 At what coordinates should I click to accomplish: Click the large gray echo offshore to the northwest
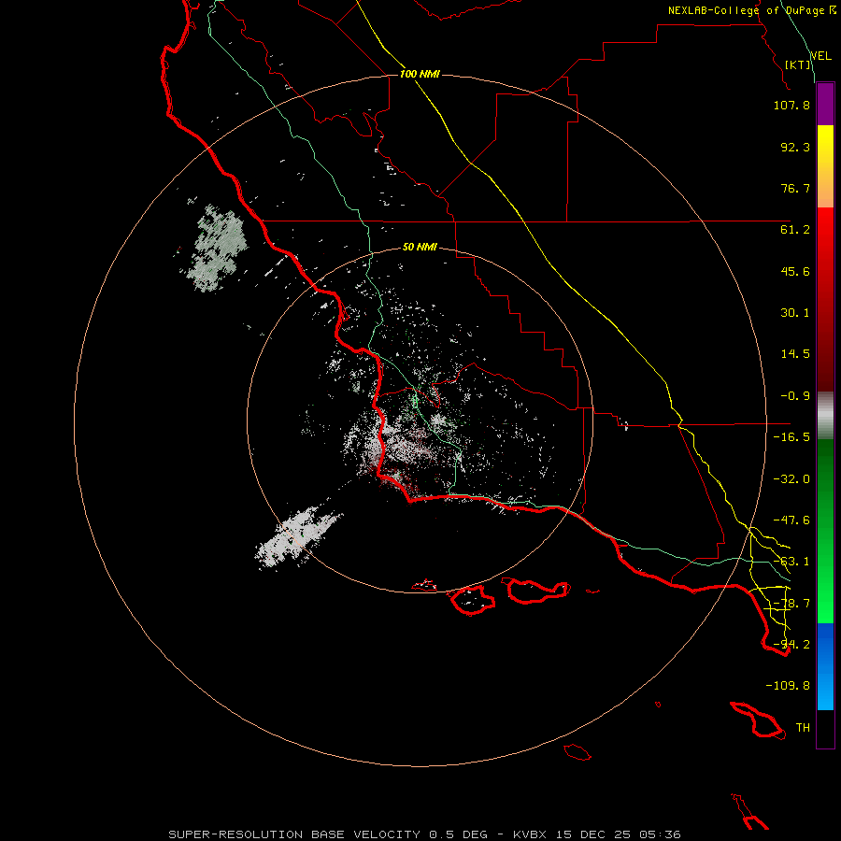[216, 248]
